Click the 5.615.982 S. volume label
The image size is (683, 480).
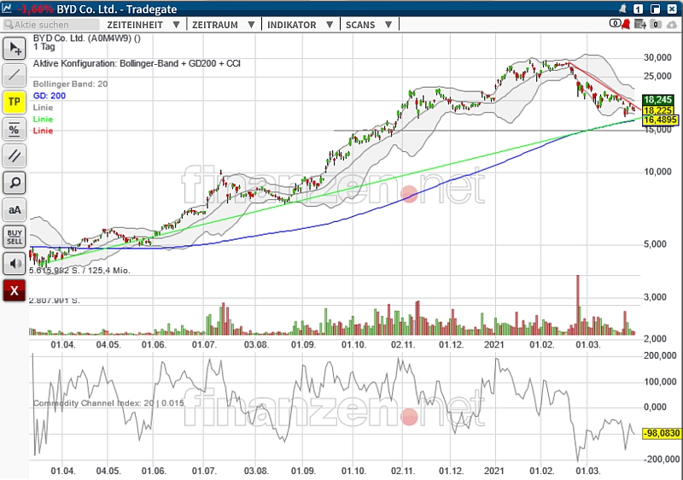(79, 271)
